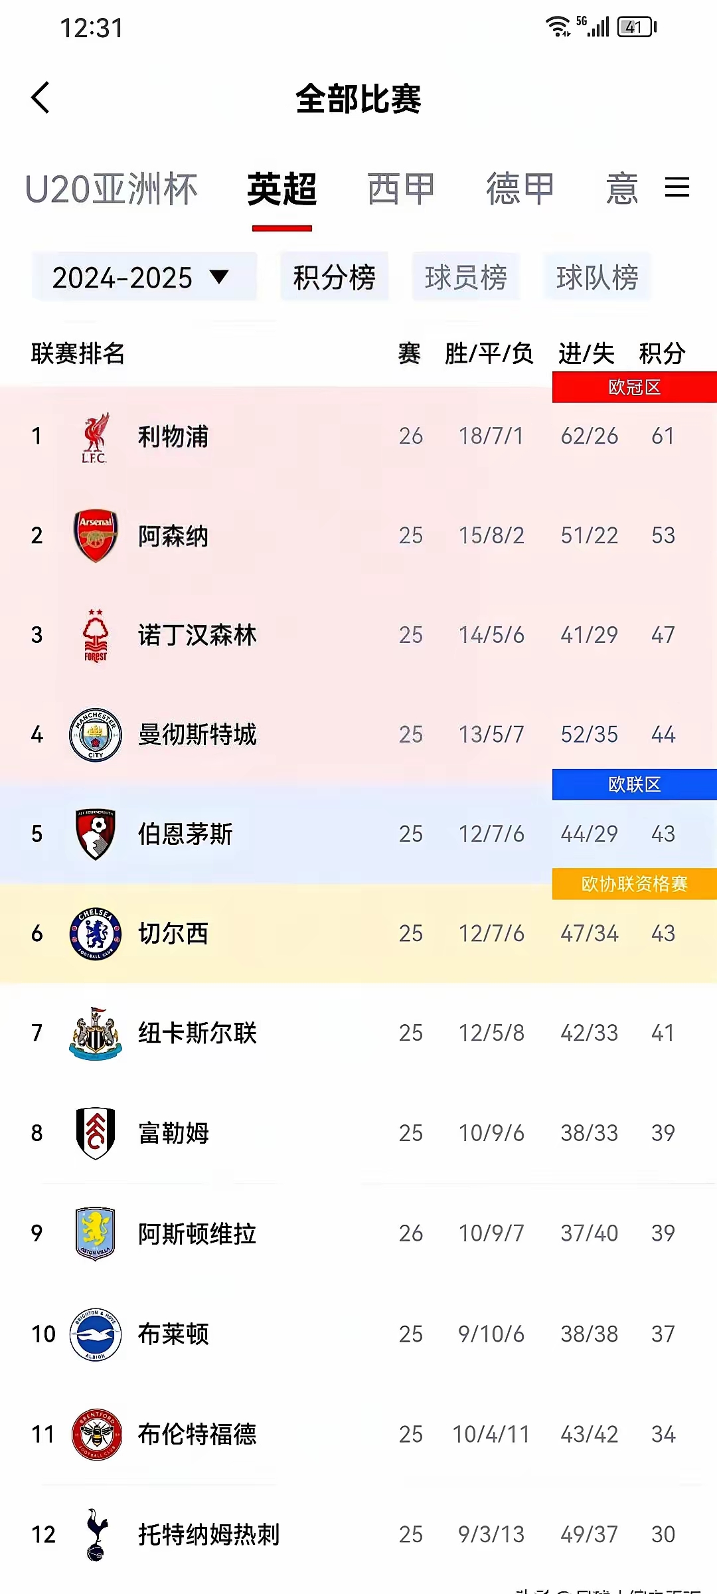717x1594 pixels.
Task: Click the 球员榜 button
Action: click(465, 277)
